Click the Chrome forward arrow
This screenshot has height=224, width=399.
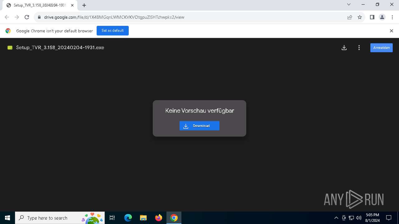tap(17, 17)
